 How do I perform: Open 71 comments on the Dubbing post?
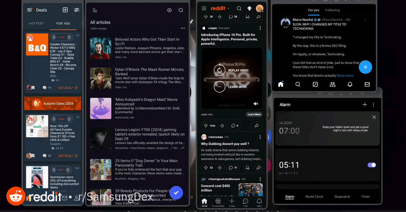pyautogui.click(x=233, y=167)
